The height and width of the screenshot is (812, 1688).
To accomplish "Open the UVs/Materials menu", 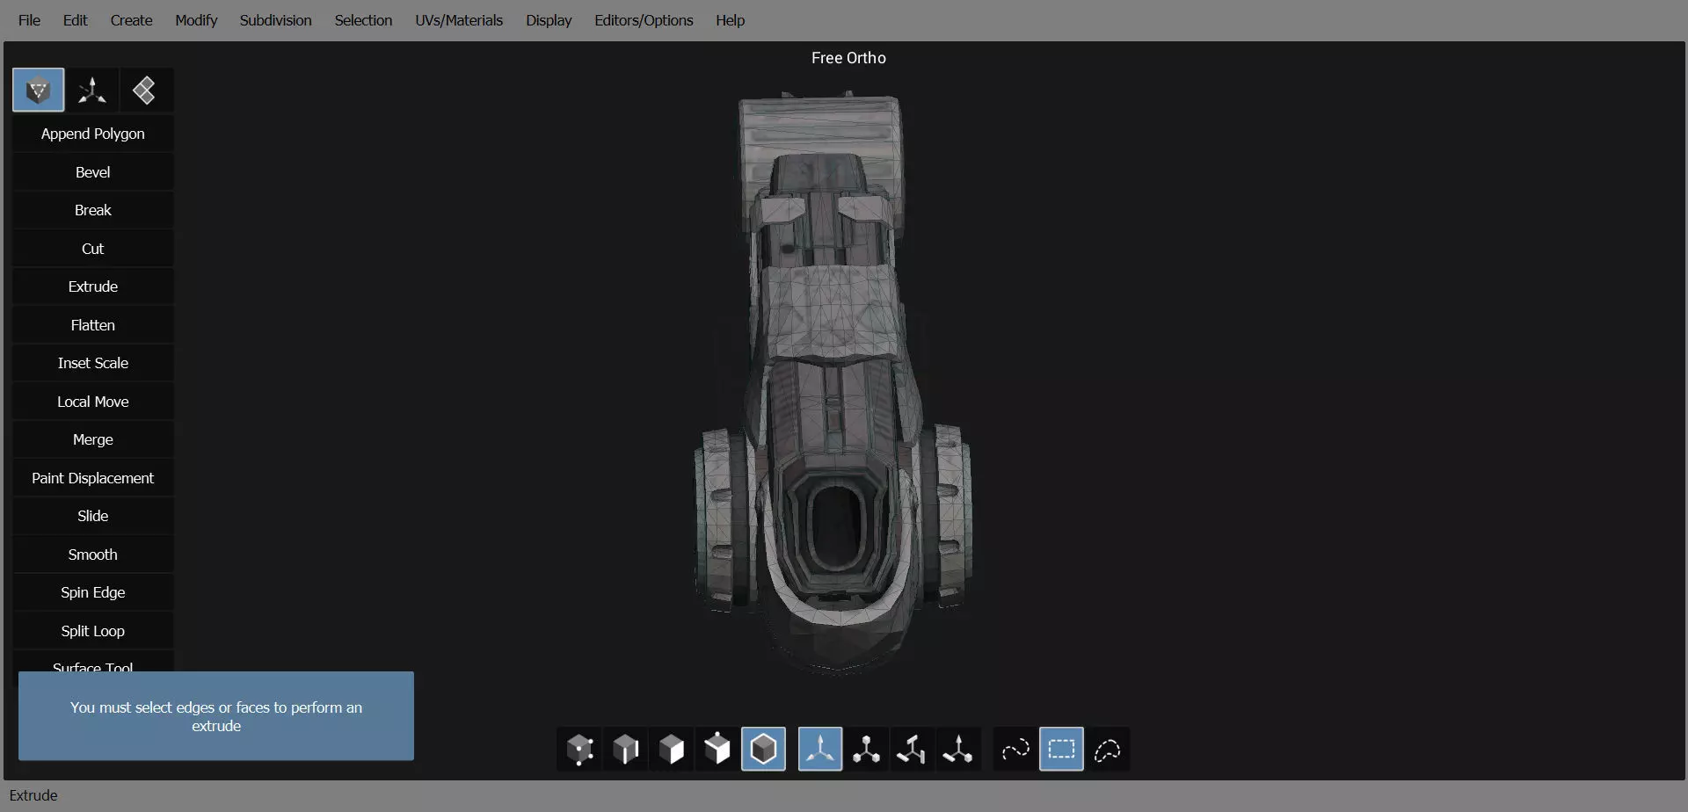I will [x=459, y=20].
